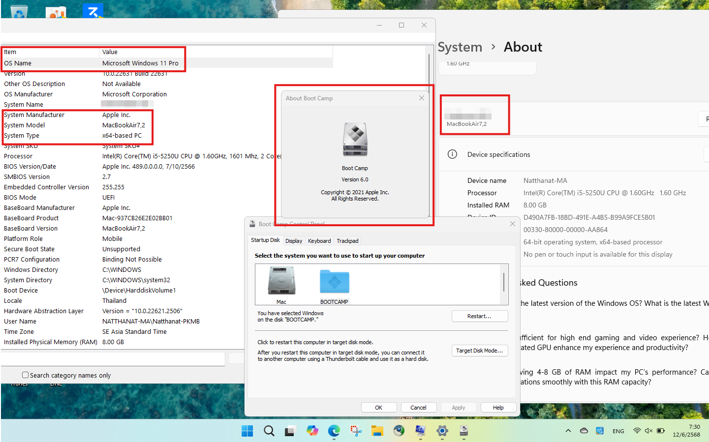Show hidden system tray icons
This screenshot has width=709, height=442.
(568, 431)
